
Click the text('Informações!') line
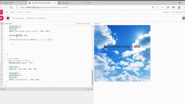24,80
